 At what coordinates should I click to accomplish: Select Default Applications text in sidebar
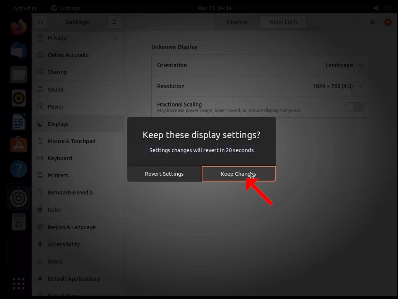click(x=74, y=279)
